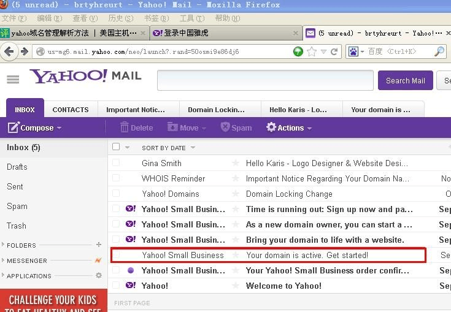Viewport: 451px width, 312px height.
Task: Check the box for WHOIS Reminder email
Action: pos(116,178)
